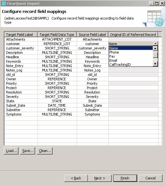Click the Project source field label cell

tap(93, 88)
